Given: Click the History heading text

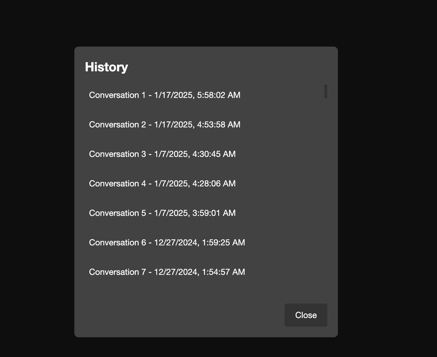Looking at the screenshot, I should tap(106, 67).
